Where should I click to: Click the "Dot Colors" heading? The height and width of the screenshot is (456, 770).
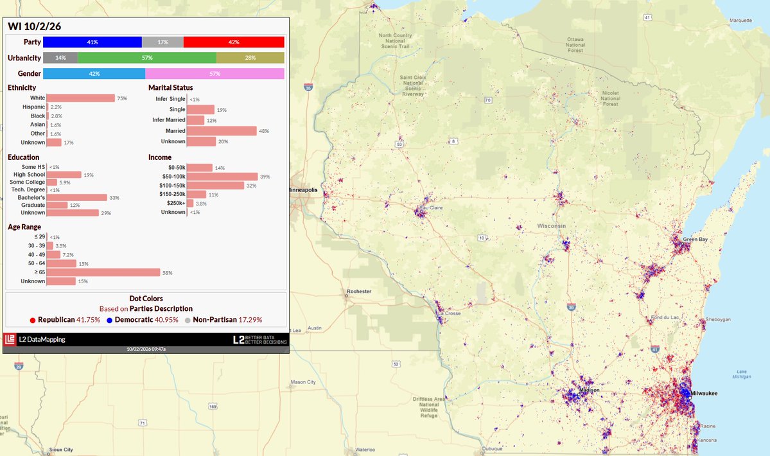pyautogui.click(x=146, y=299)
